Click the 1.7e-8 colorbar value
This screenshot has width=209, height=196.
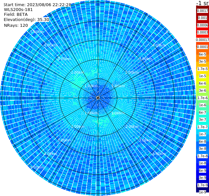(x=203, y=156)
